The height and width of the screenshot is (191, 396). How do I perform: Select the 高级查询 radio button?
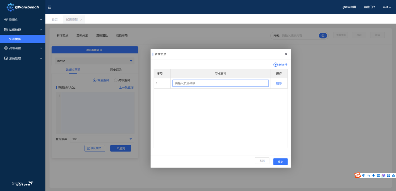[116, 80]
